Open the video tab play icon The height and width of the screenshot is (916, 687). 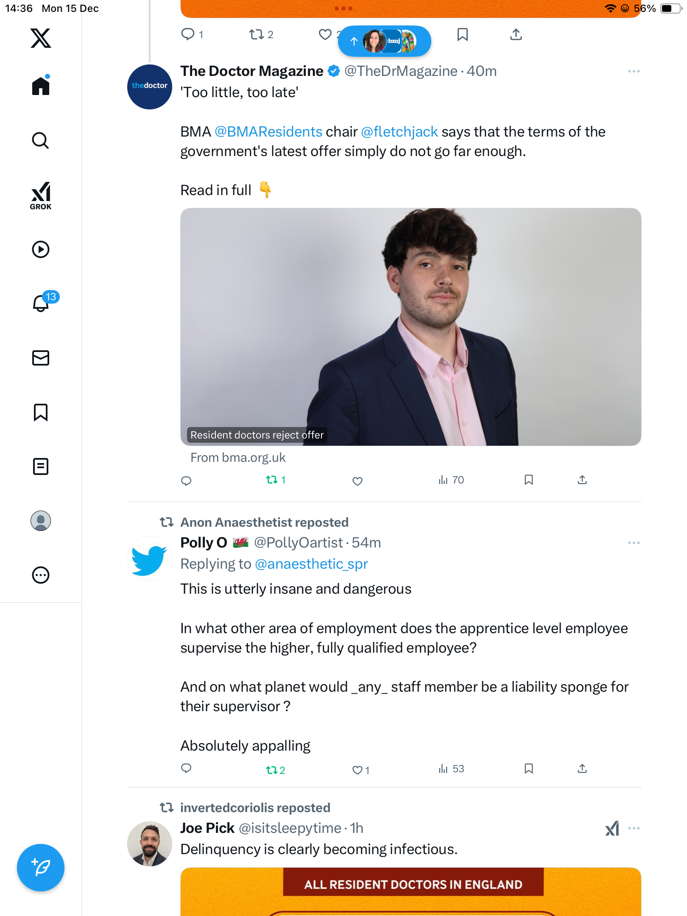pos(41,249)
